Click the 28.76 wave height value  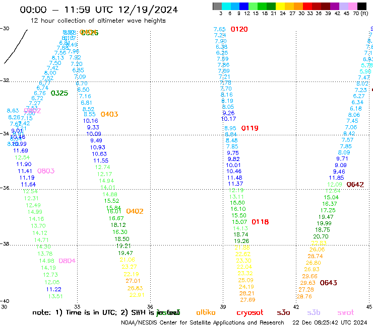pos(304,296)
